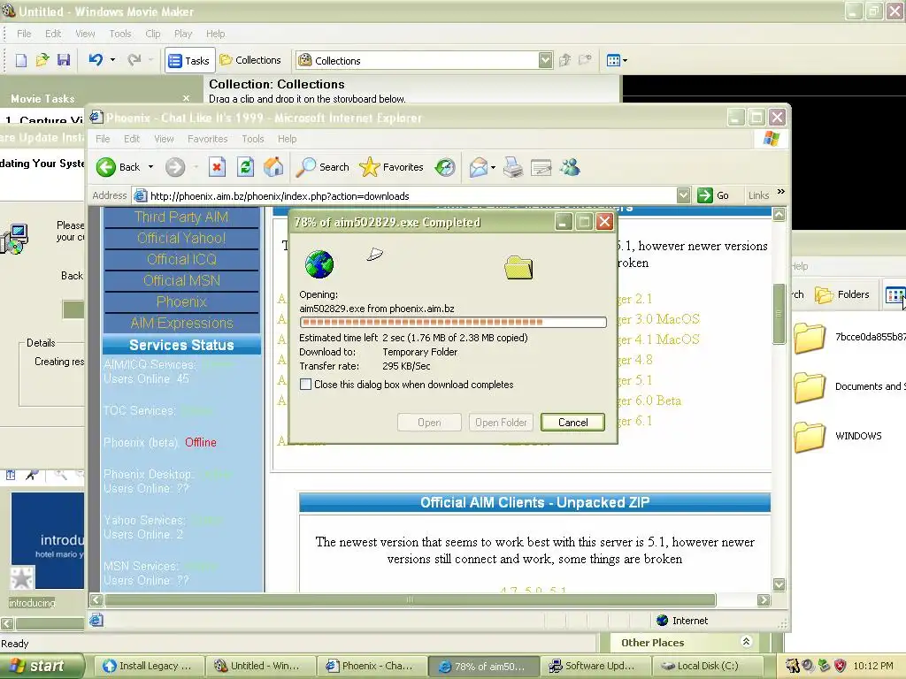
Task: Open the Favorites menu in Internet Explorer
Action: (207, 139)
